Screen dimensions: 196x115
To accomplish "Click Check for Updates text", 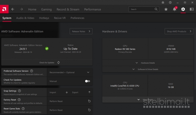I will (47, 63).
